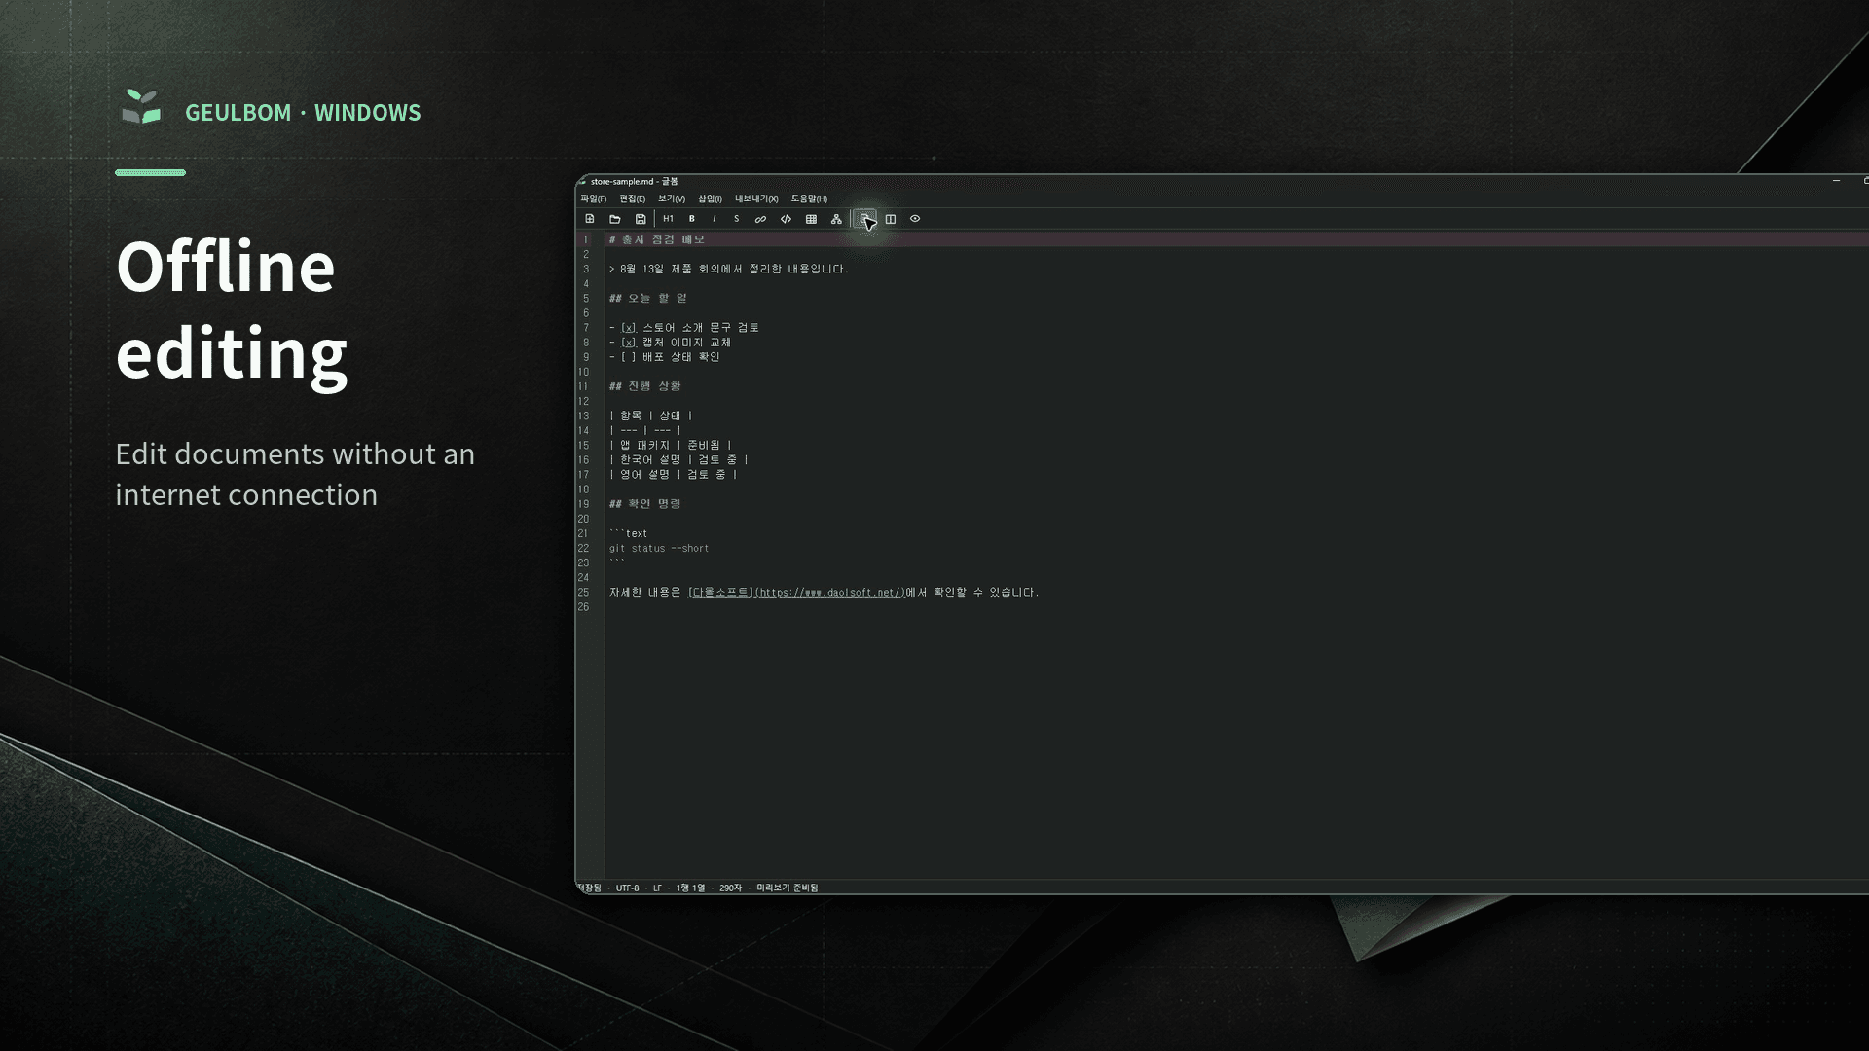
Task: Click the ```text code fence line
Action: 629,533
